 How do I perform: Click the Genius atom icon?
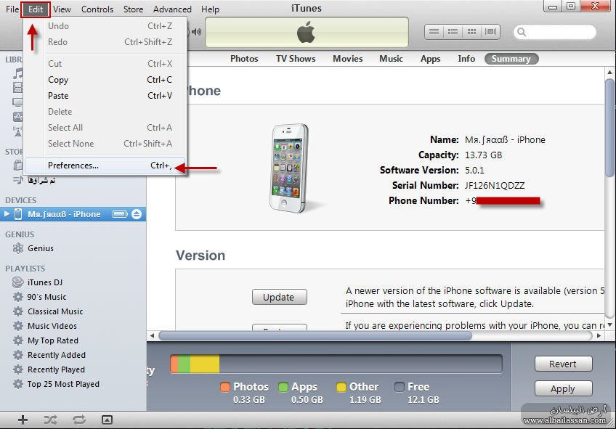[18, 248]
